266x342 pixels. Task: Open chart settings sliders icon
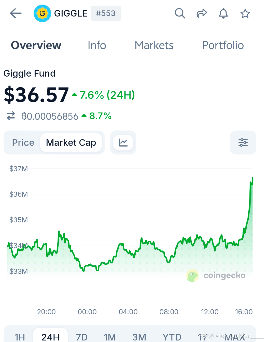[x=243, y=142]
